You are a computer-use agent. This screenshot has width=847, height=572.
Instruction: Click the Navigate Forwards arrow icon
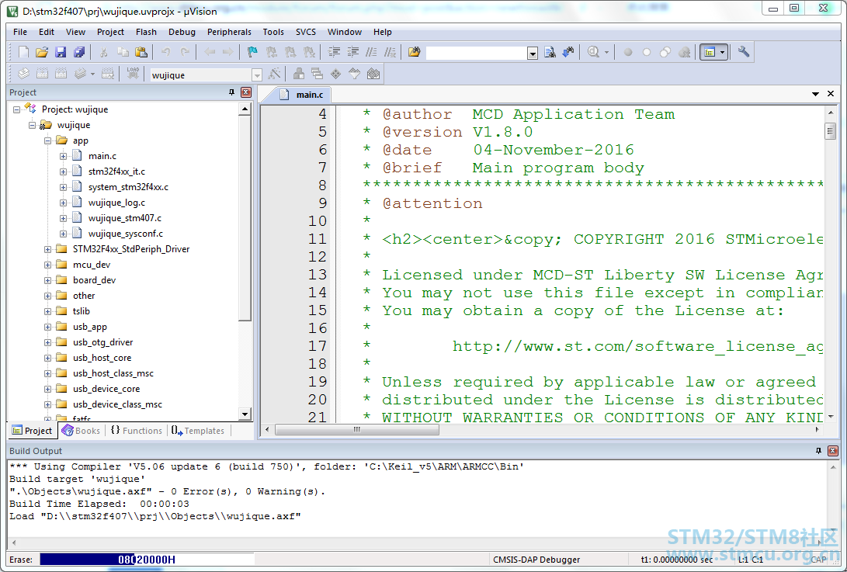228,53
